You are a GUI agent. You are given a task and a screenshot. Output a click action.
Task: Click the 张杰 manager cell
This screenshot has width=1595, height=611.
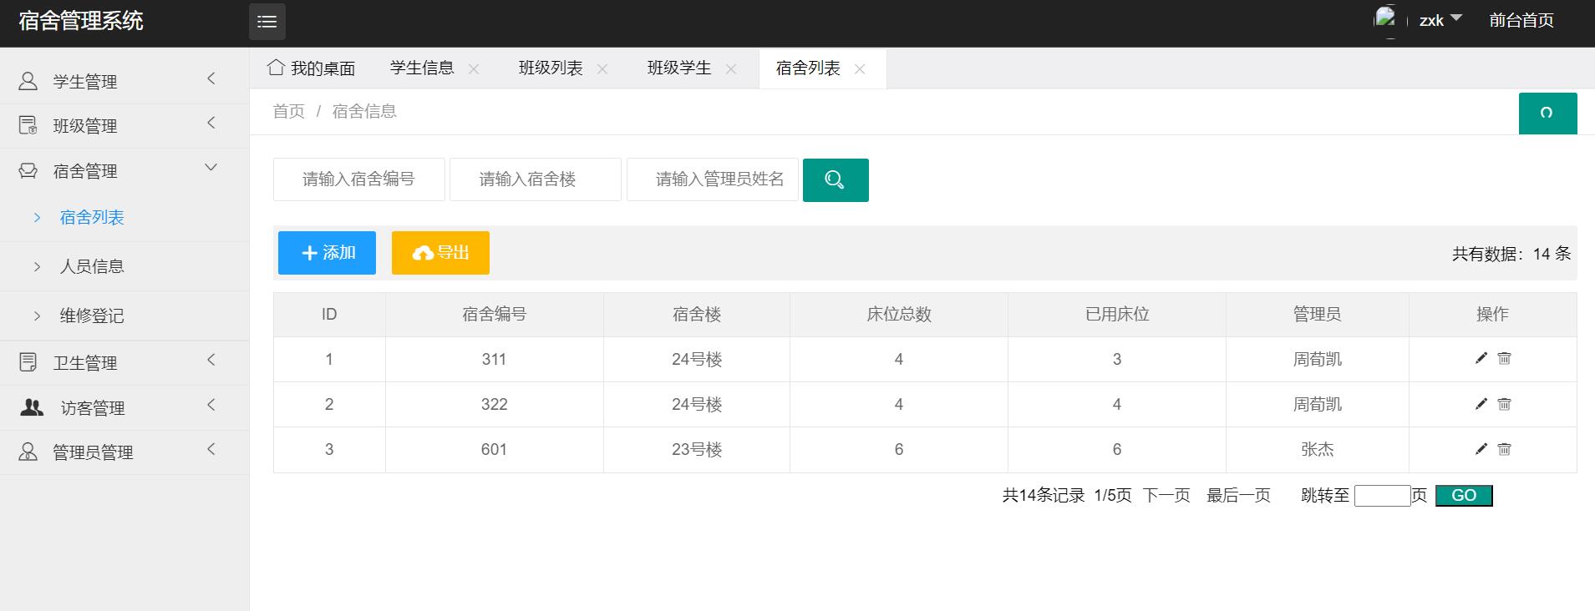[1318, 450]
